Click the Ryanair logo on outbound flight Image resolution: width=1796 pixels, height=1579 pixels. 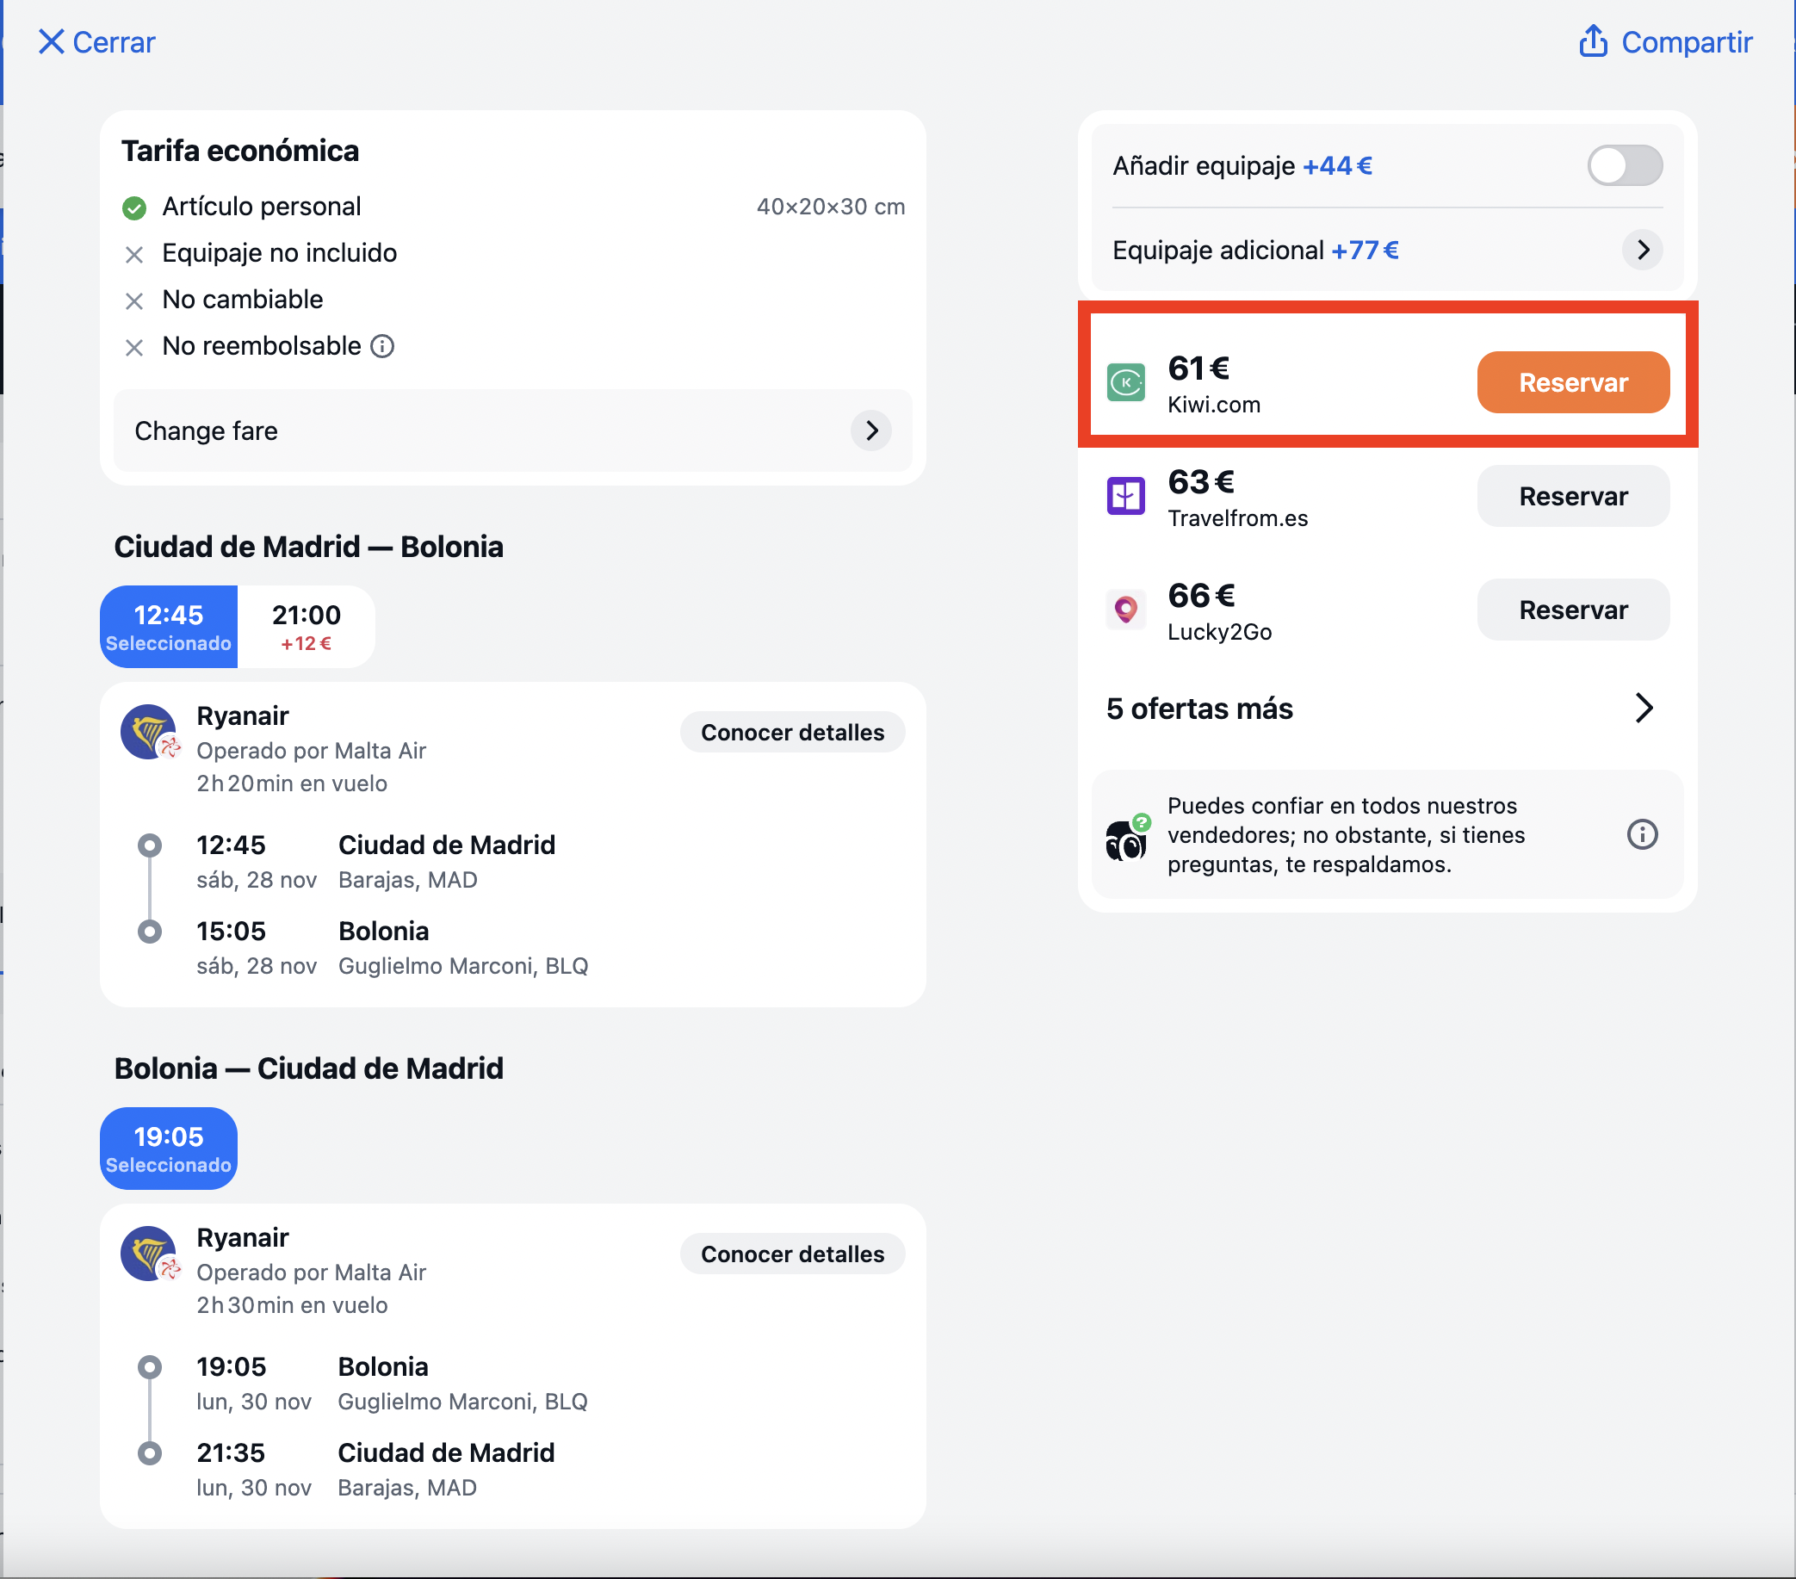(148, 732)
